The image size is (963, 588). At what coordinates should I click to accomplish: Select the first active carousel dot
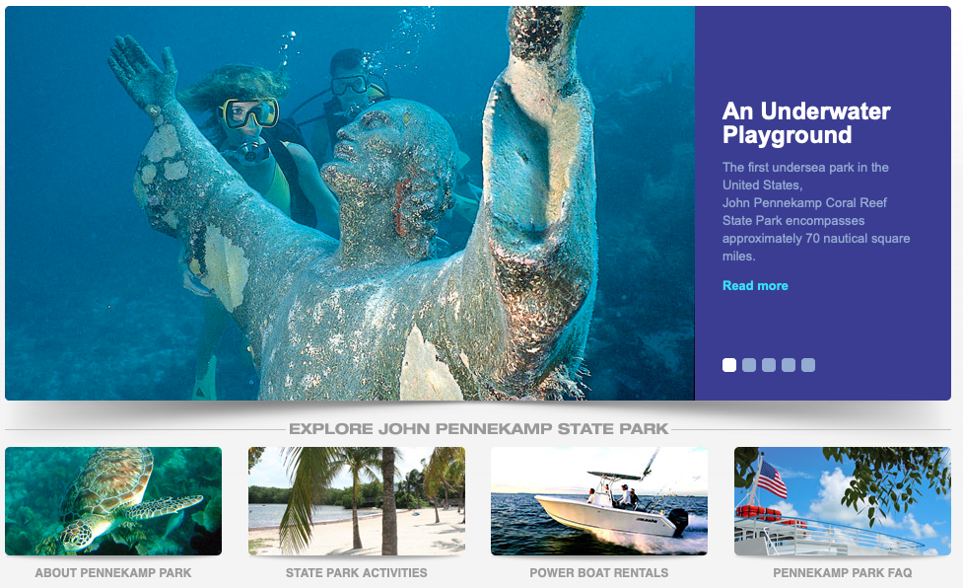coord(729,365)
